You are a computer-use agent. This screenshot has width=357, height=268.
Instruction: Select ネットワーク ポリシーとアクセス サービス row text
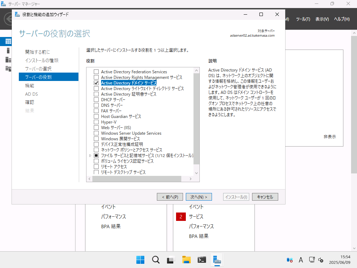coord(131,150)
